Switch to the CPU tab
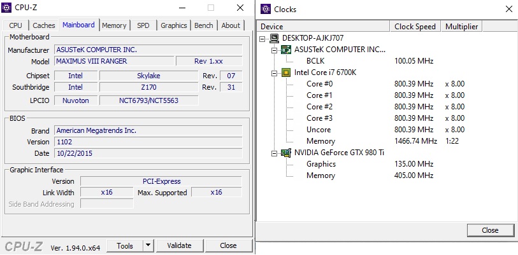Viewport: 518px width, 255px height. [15, 25]
